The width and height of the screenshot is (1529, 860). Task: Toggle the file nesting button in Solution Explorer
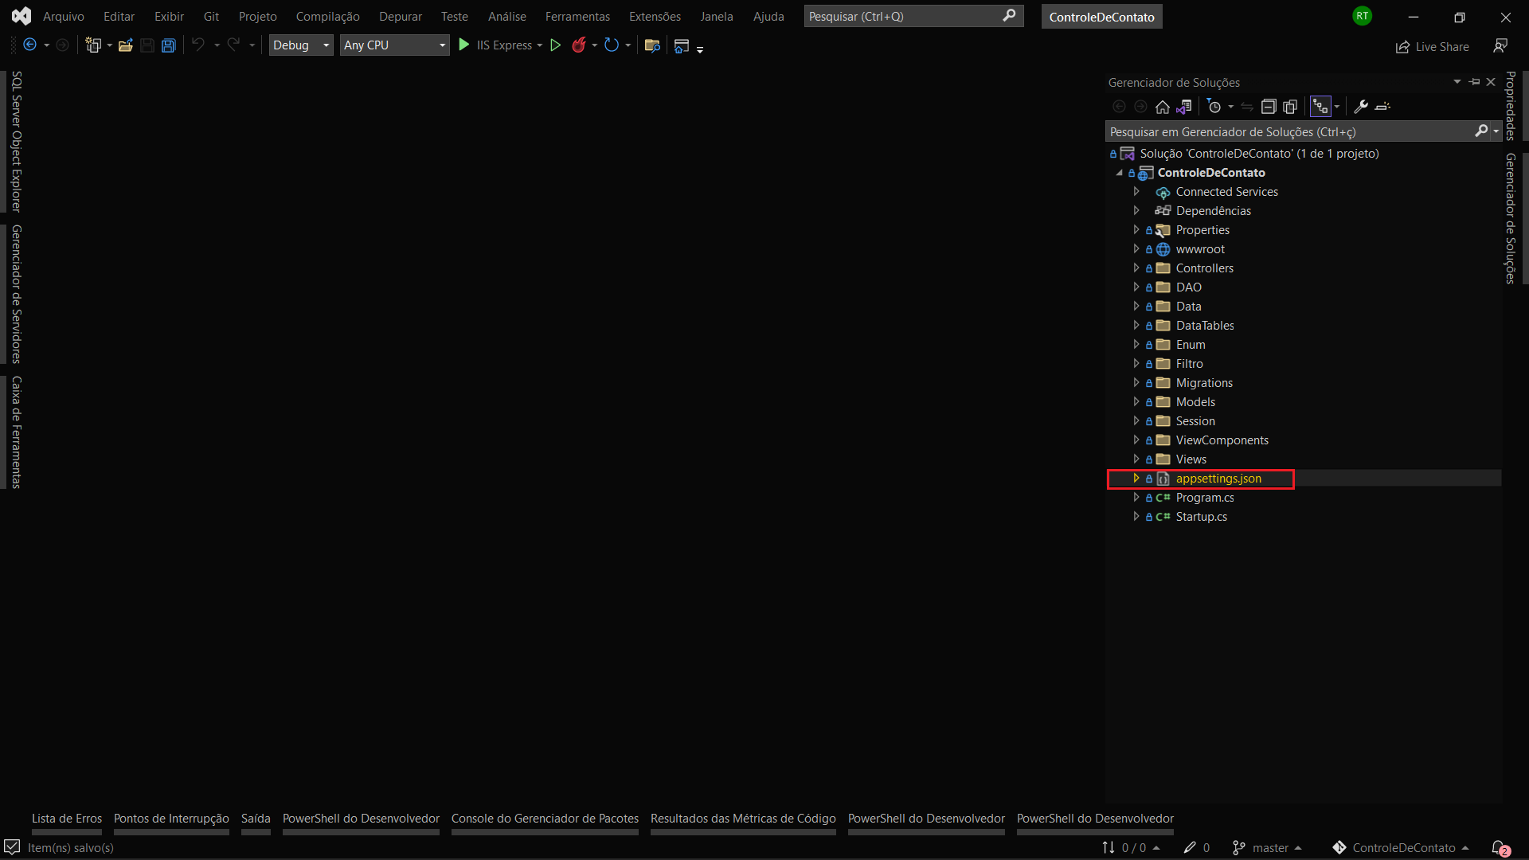pos(1320,107)
